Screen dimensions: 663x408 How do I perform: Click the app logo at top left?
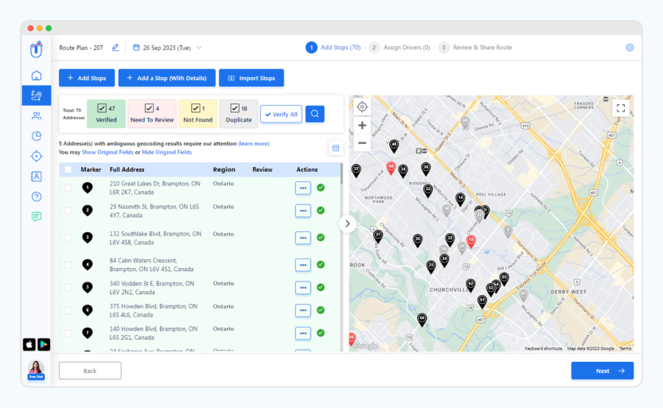pos(37,49)
